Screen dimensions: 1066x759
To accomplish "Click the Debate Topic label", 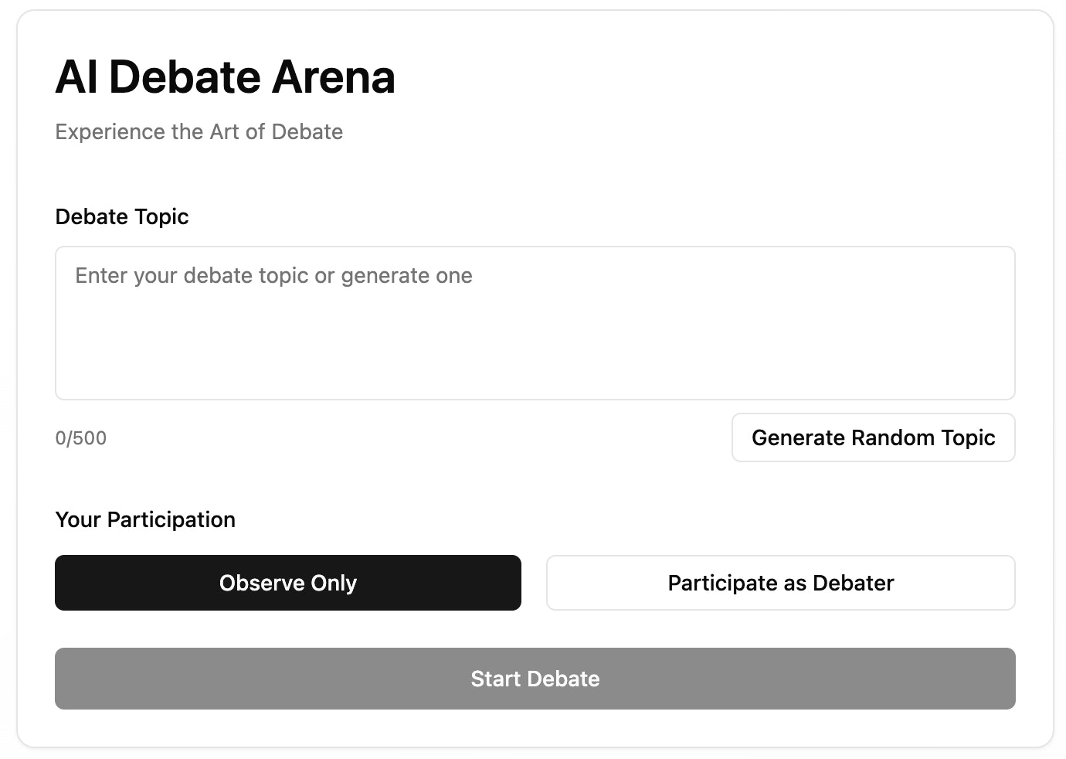I will [x=121, y=216].
